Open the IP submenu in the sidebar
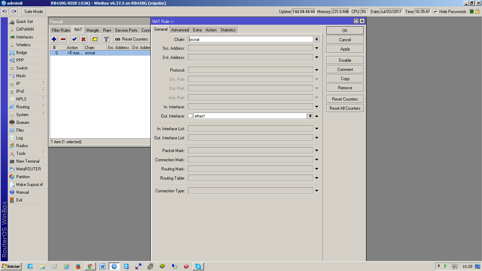 point(28,84)
